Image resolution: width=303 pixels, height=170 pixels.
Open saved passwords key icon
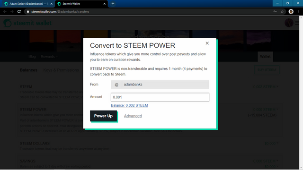[x=275, y=11]
